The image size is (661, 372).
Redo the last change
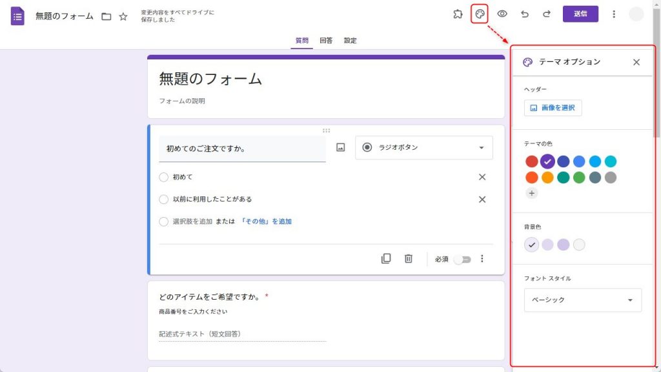(x=546, y=14)
